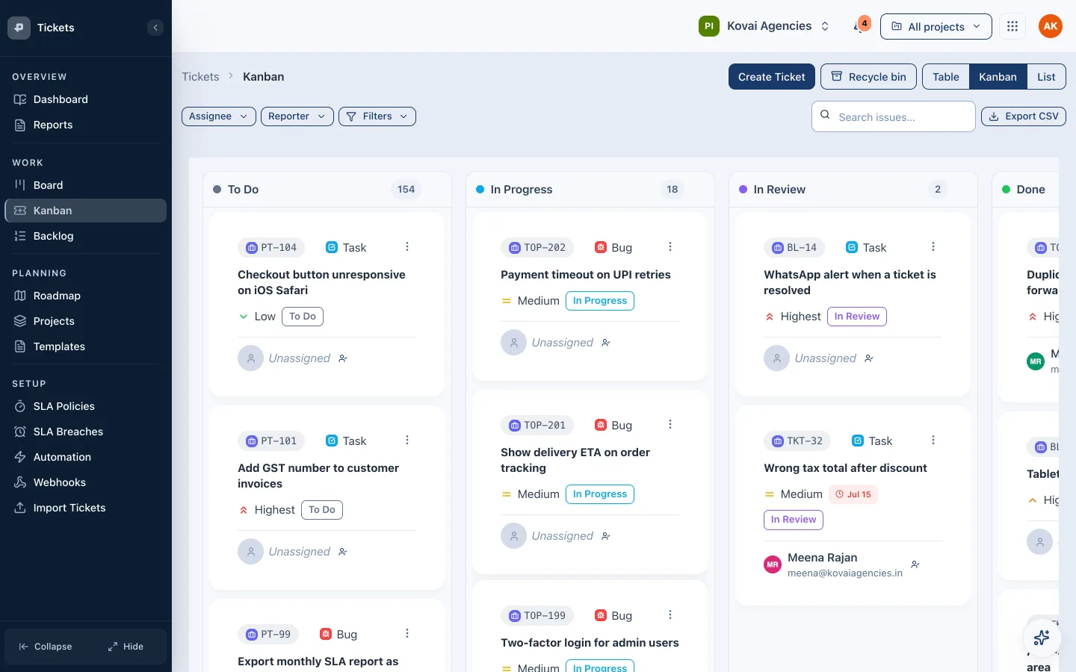Screen dimensions: 1076x672
Task: Open the more options menu on TOP-202 card
Action: 670,247
